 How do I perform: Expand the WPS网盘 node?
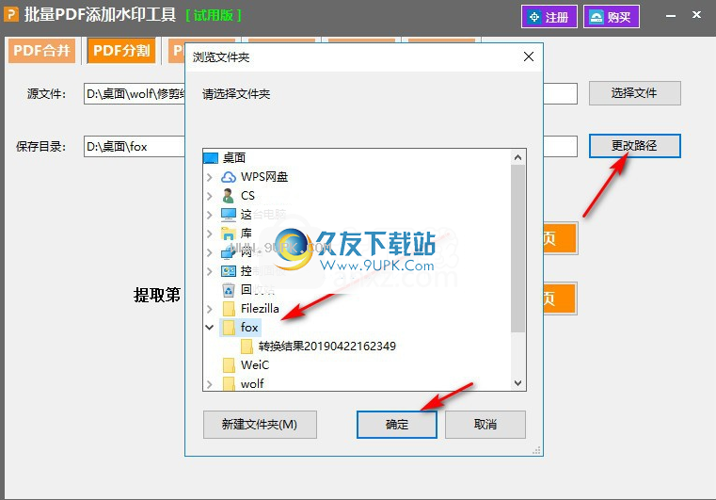tap(209, 177)
